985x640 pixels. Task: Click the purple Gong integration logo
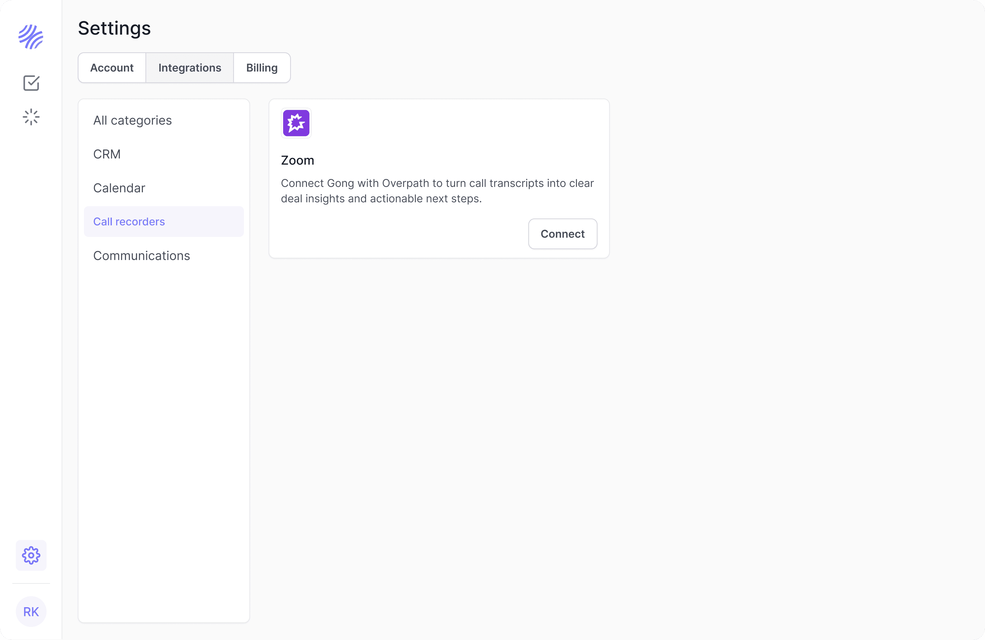point(296,123)
